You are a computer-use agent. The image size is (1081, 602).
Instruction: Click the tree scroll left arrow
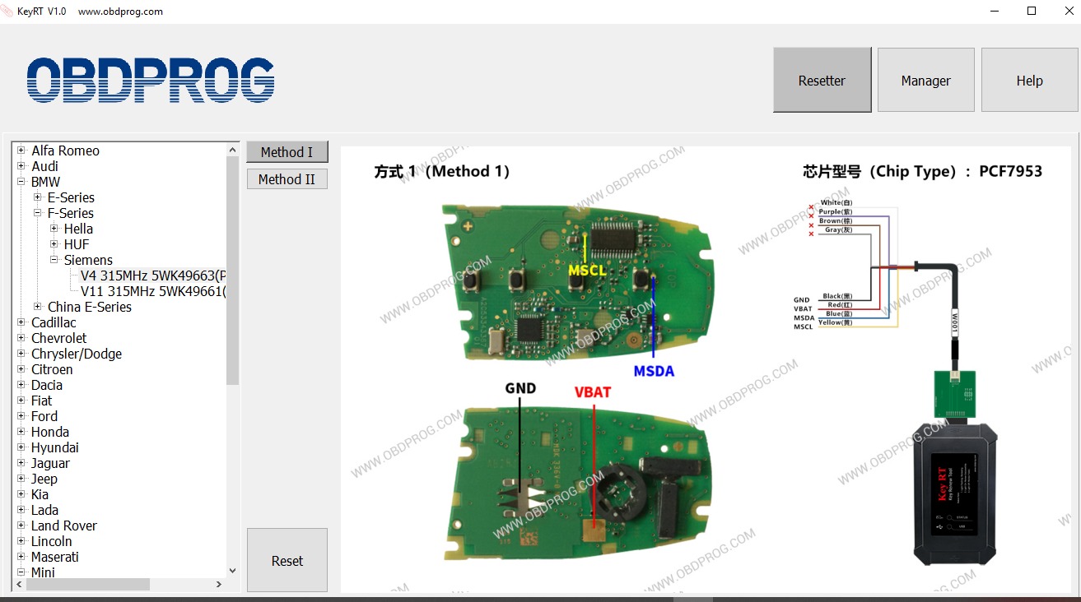tap(20, 584)
